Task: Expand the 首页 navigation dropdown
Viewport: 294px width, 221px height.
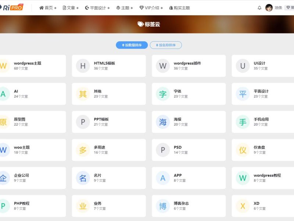Action: (x=48, y=8)
